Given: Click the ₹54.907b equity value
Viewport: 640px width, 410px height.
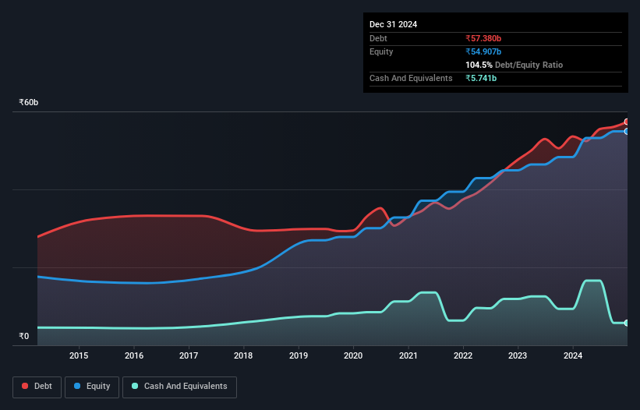Looking at the screenshot, I should 483,51.
